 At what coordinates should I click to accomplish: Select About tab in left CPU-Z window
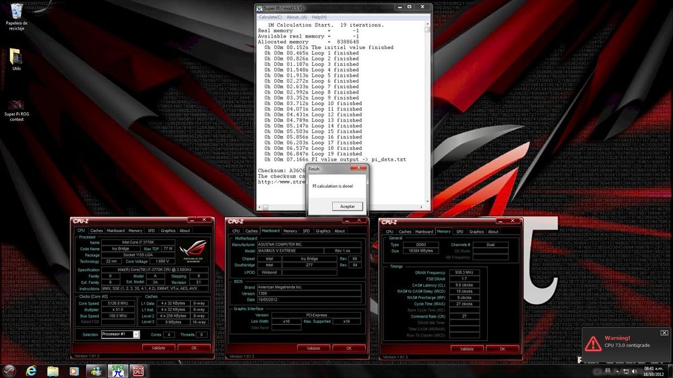coord(185,231)
